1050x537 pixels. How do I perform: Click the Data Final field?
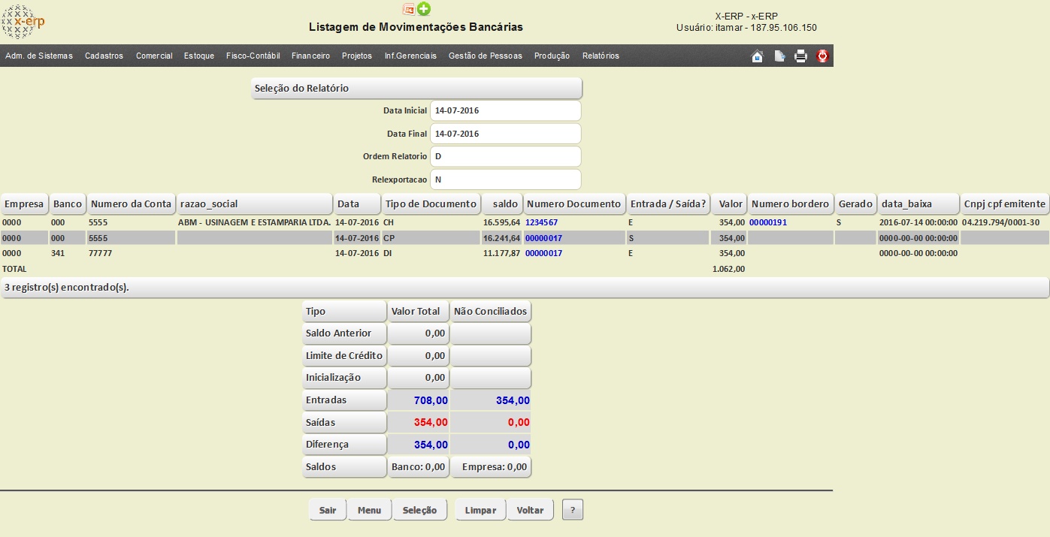pyautogui.click(x=506, y=134)
